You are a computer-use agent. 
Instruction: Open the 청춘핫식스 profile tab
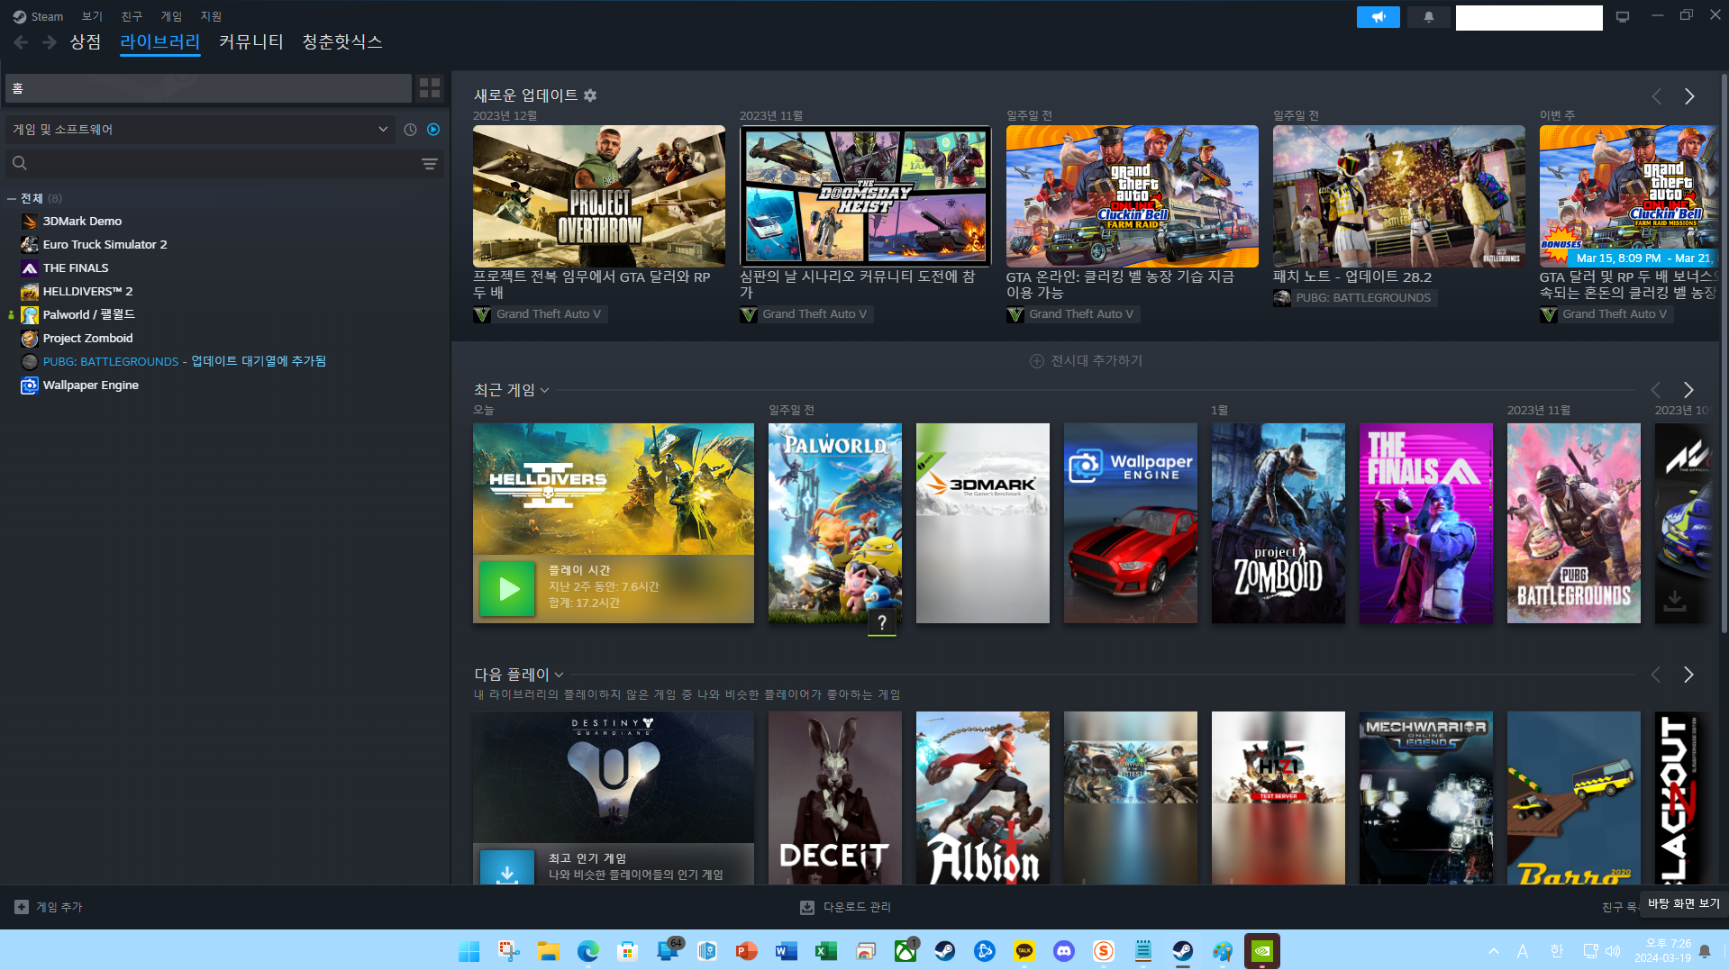tap(342, 41)
